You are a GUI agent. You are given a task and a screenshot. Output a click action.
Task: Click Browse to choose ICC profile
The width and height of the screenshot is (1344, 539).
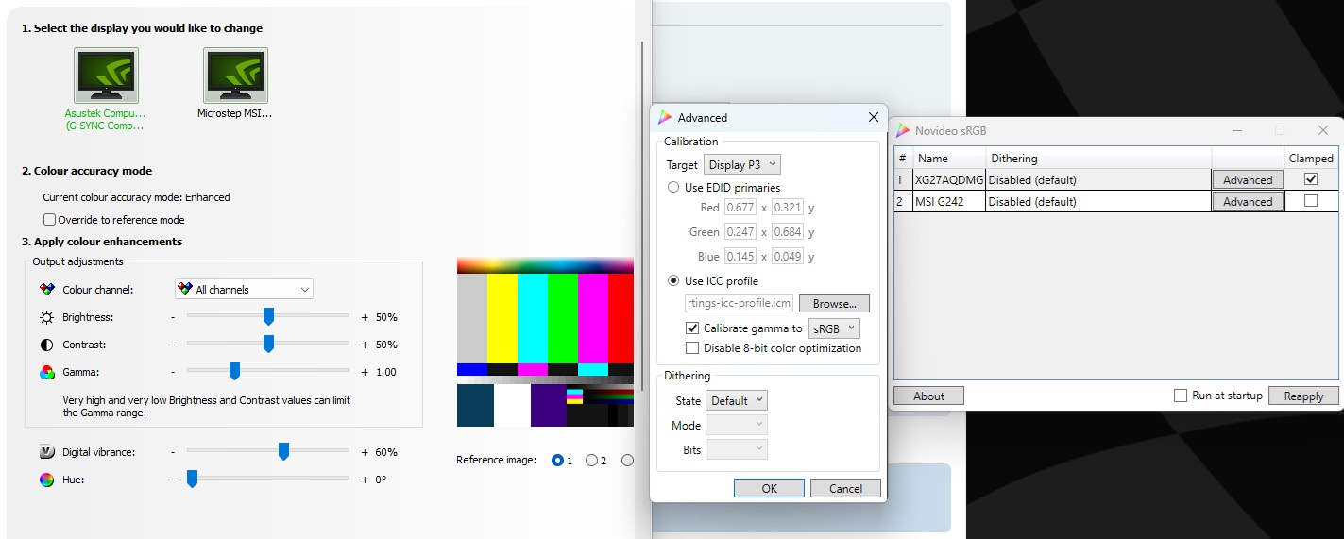click(x=834, y=303)
